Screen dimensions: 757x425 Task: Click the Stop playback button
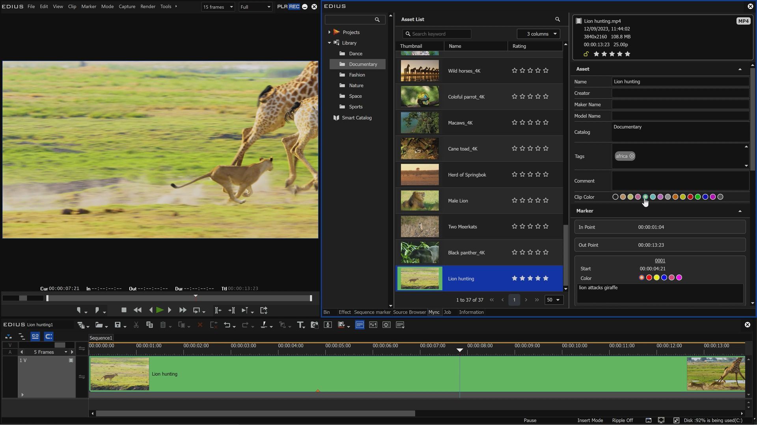[x=124, y=310]
